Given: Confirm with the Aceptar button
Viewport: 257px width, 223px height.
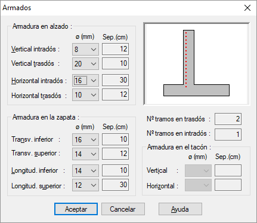Looking at the screenshot, I should (x=76, y=209).
